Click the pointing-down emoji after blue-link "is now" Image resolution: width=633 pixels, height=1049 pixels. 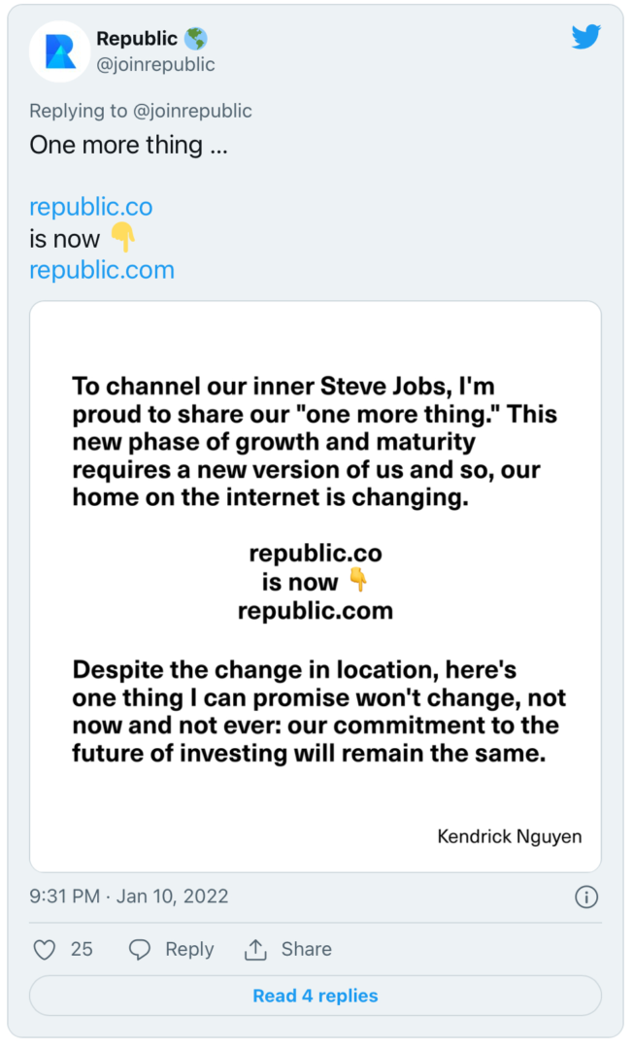(x=122, y=238)
